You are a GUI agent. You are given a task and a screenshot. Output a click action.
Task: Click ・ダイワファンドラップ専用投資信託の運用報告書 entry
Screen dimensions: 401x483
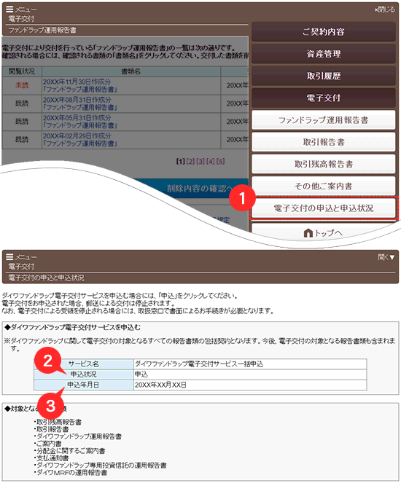point(101,466)
